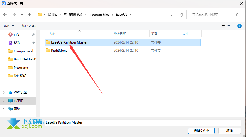Screen dimensions: 246x137
Task: Confirm with the 选择文件夹 button
Action: click(201, 131)
